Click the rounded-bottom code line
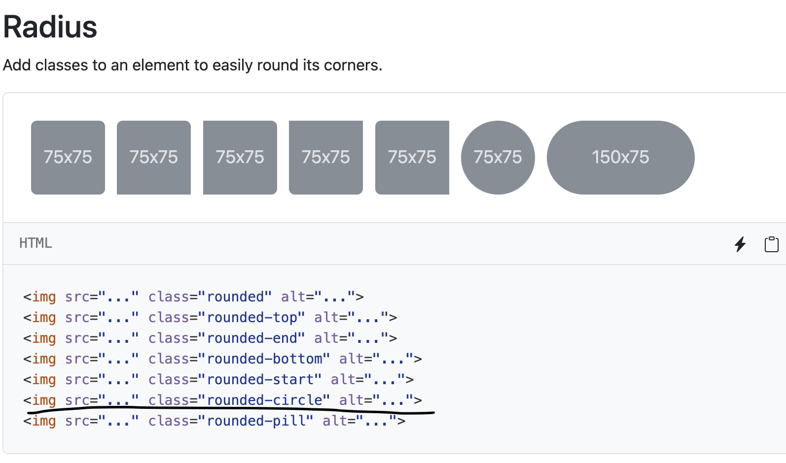This screenshot has width=786, height=463. coord(222,359)
